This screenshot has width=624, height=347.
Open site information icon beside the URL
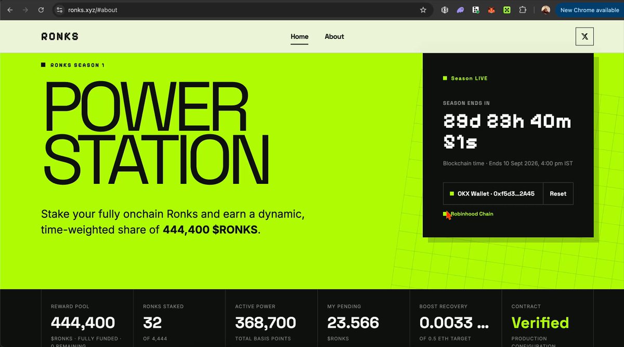(60, 10)
